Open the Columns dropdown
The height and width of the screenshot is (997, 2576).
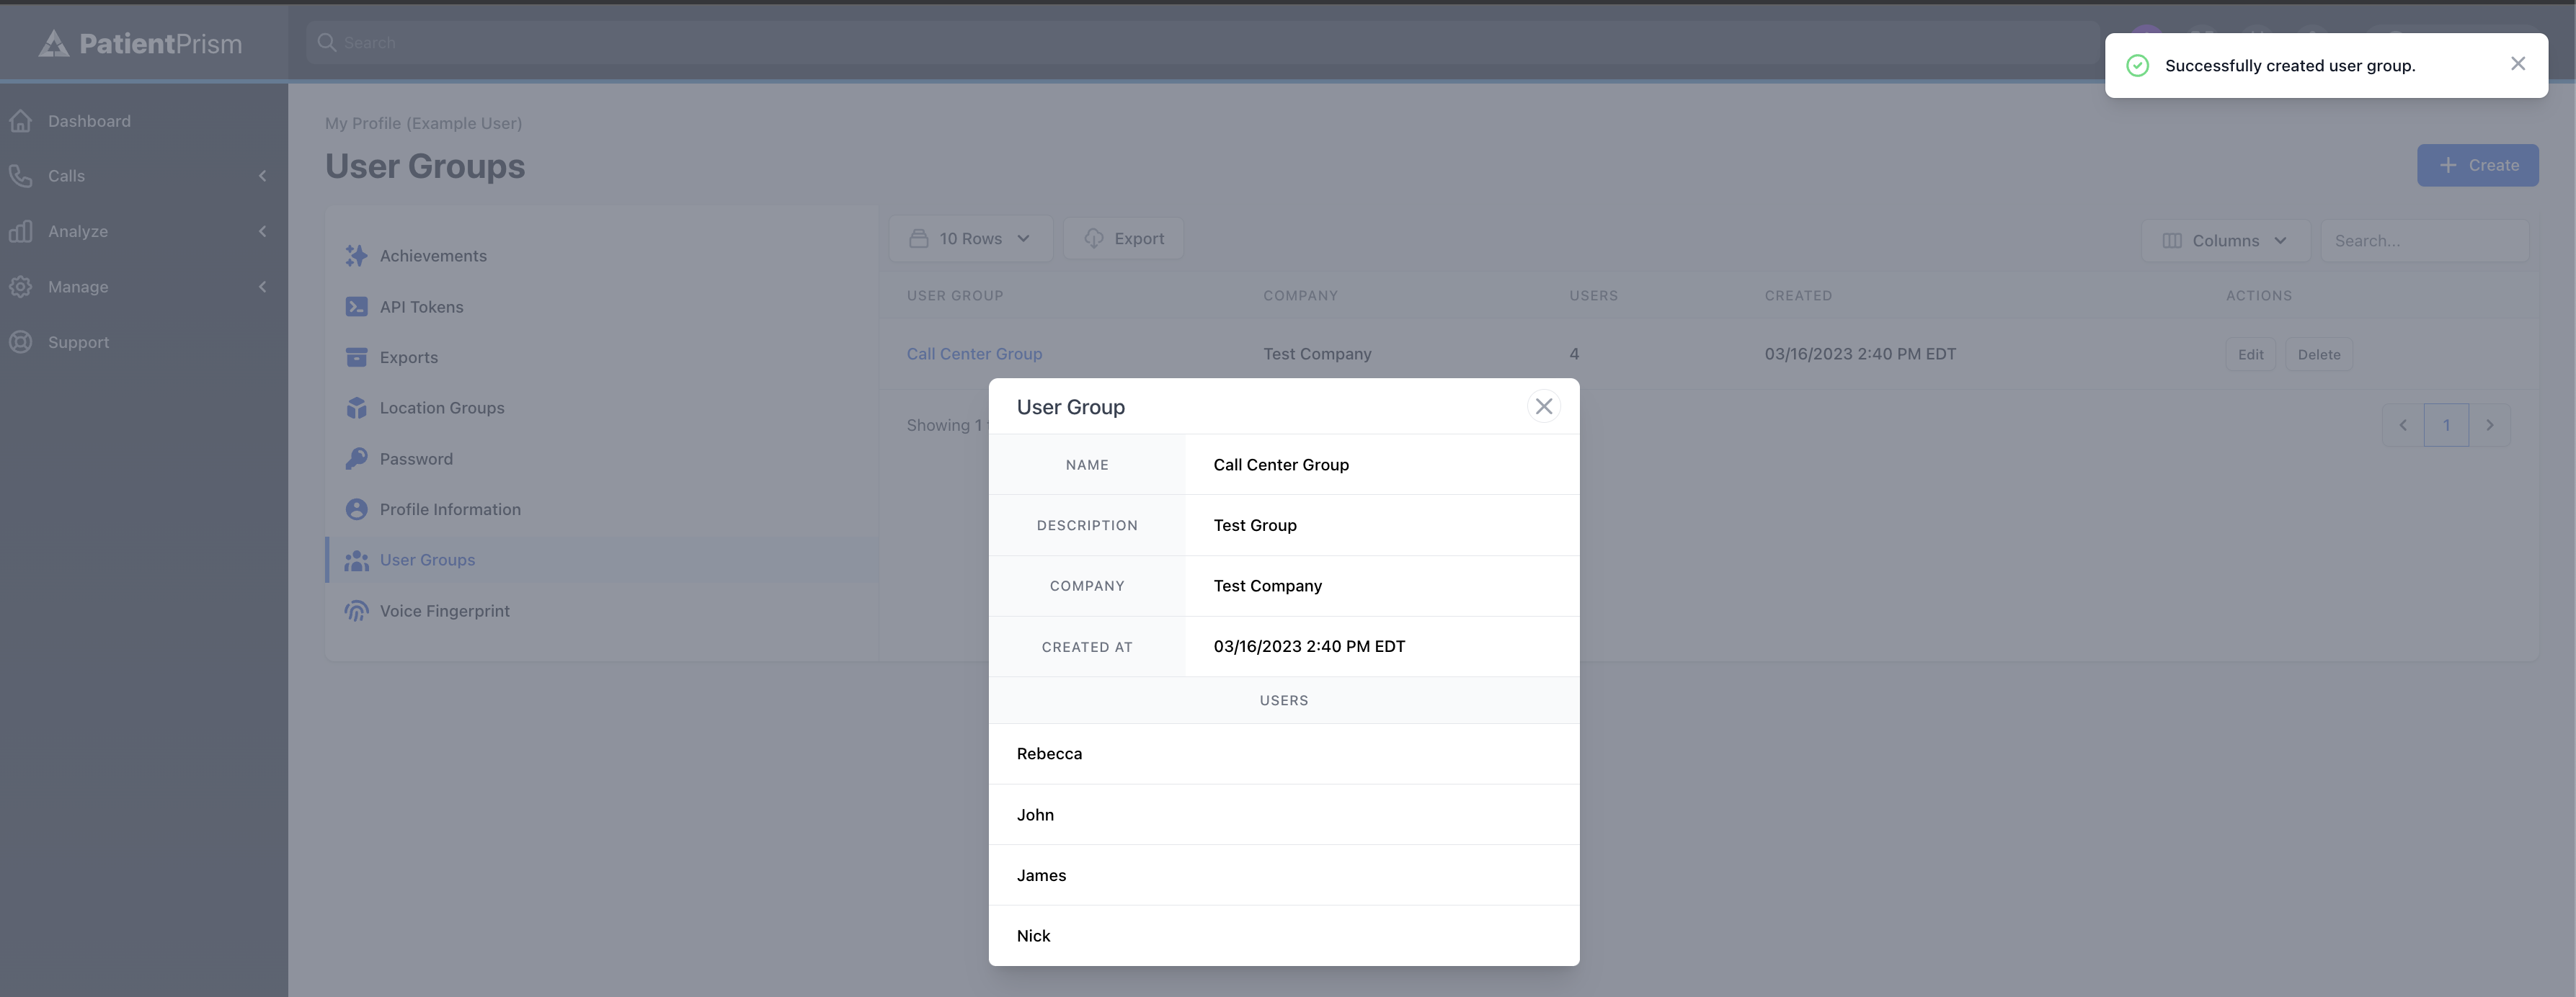tap(2225, 241)
